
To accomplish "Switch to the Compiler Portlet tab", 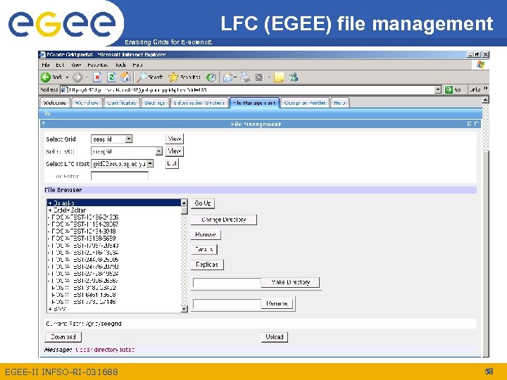I will (305, 103).
